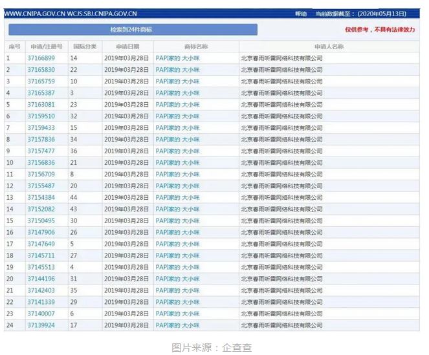Open registration number 37155487
429x355 pixels.
point(41,186)
